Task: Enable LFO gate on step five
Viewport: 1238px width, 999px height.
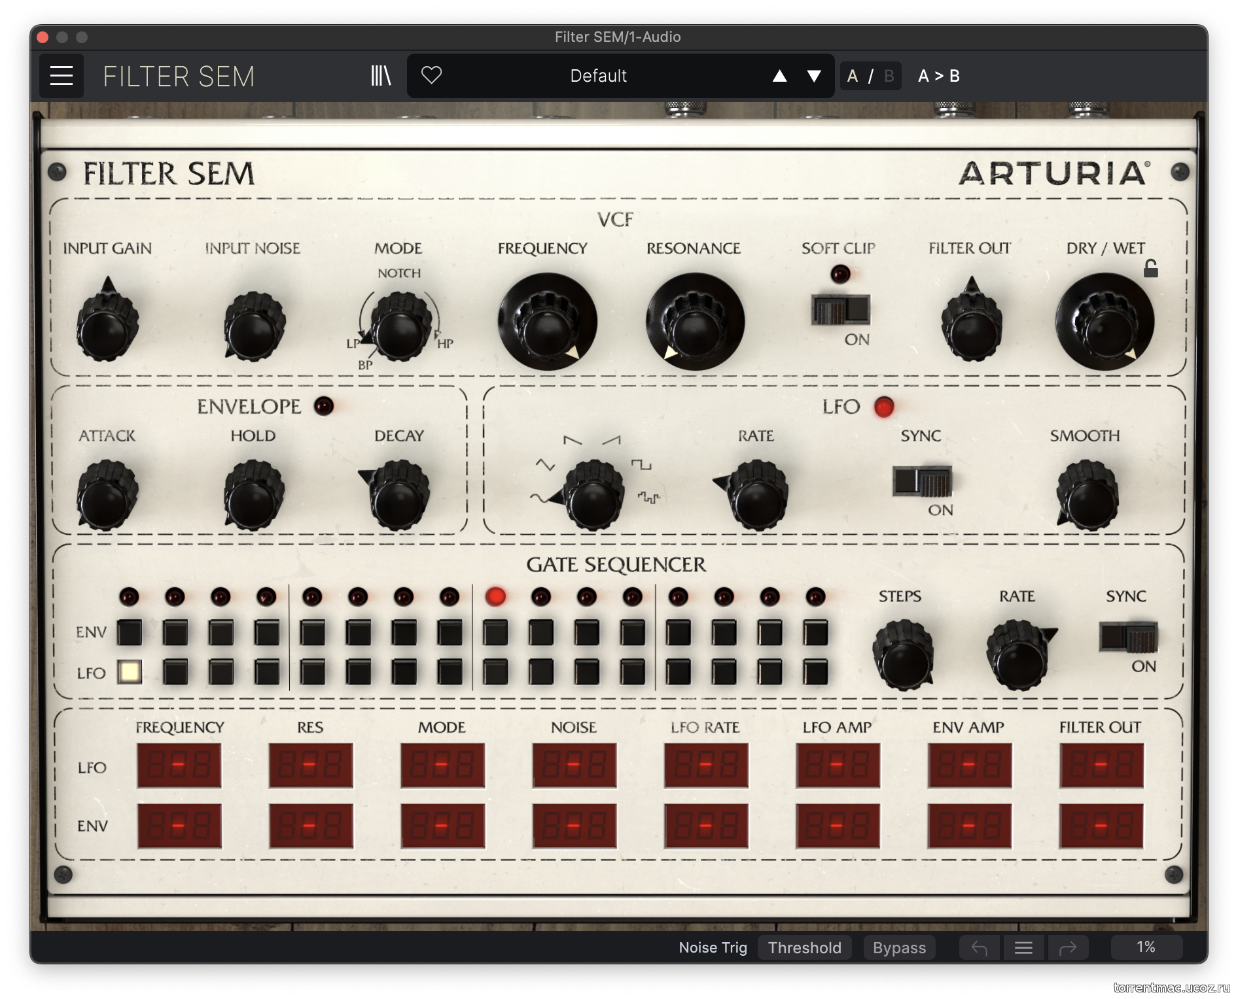Action: [x=313, y=671]
